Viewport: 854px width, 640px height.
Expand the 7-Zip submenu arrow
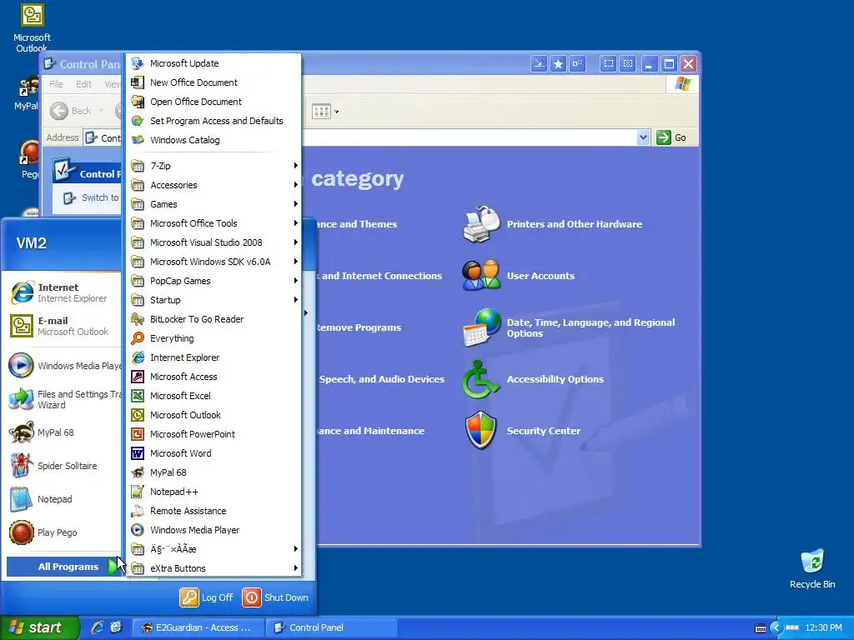pos(295,166)
